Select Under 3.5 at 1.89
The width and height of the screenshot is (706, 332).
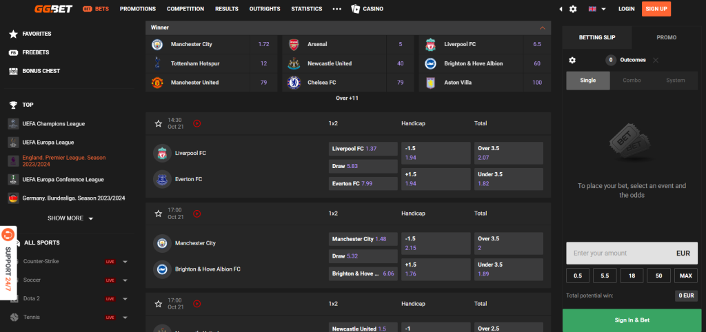(508, 269)
